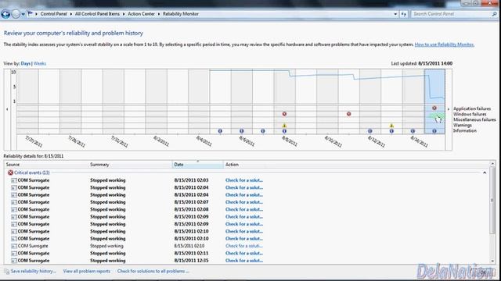This screenshot has width=501, height=281.
Task: Refresh the address bar location
Action: (404, 14)
